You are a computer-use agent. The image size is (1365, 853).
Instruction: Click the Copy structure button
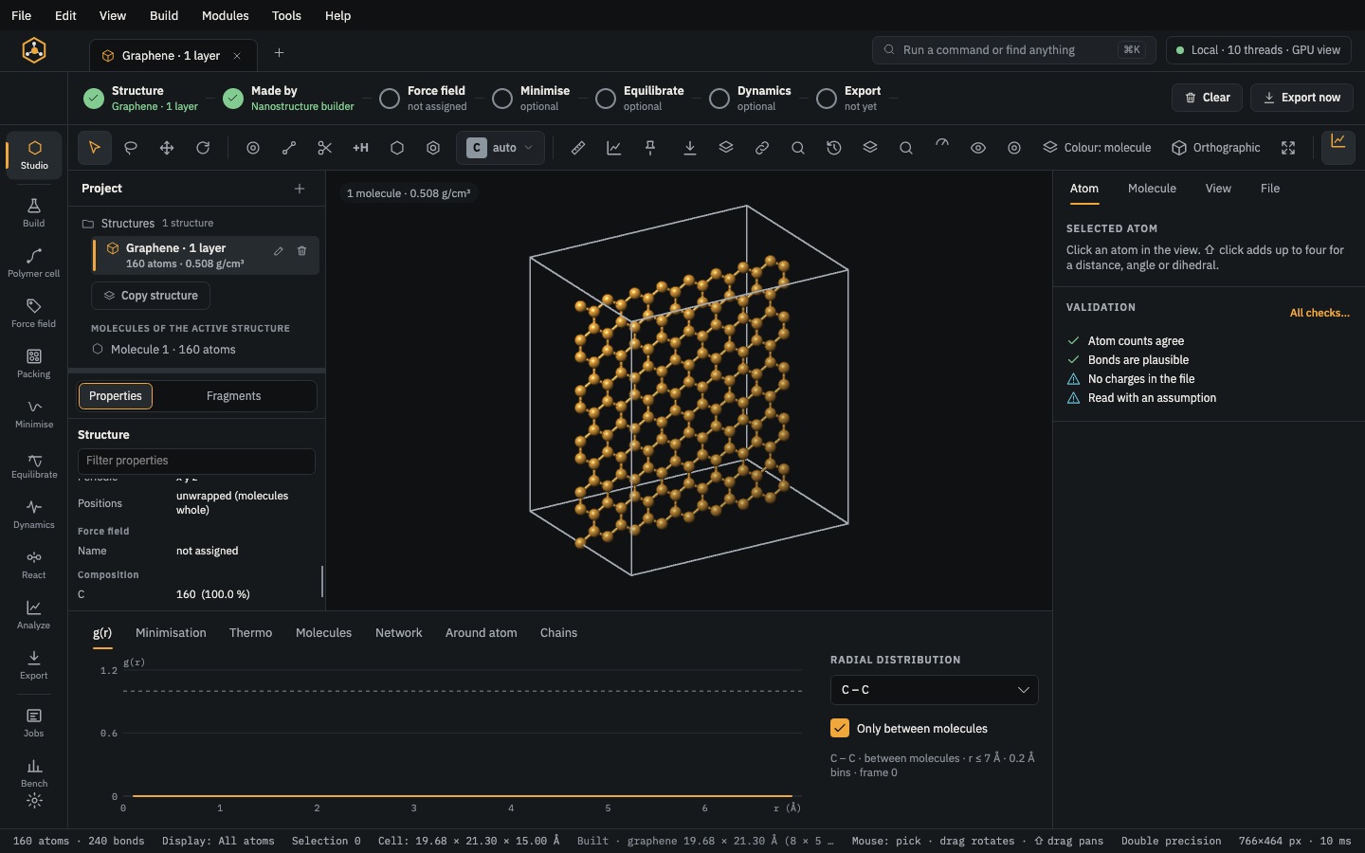[x=151, y=296]
